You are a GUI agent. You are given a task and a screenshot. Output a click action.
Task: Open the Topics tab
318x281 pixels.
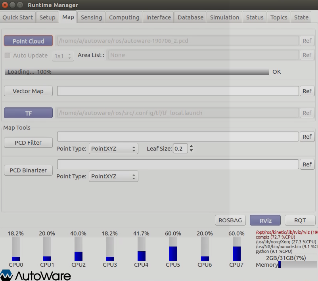[x=279, y=17]
